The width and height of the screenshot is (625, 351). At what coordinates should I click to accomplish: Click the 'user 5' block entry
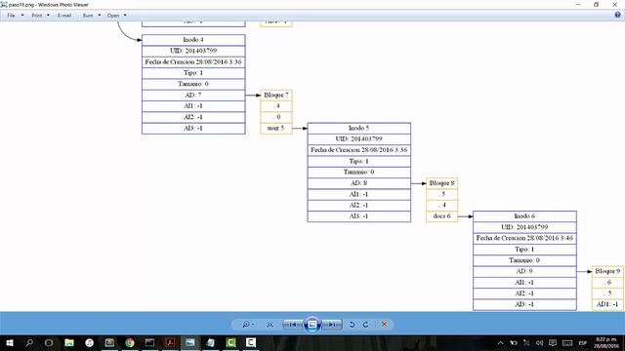click(276, 128)
